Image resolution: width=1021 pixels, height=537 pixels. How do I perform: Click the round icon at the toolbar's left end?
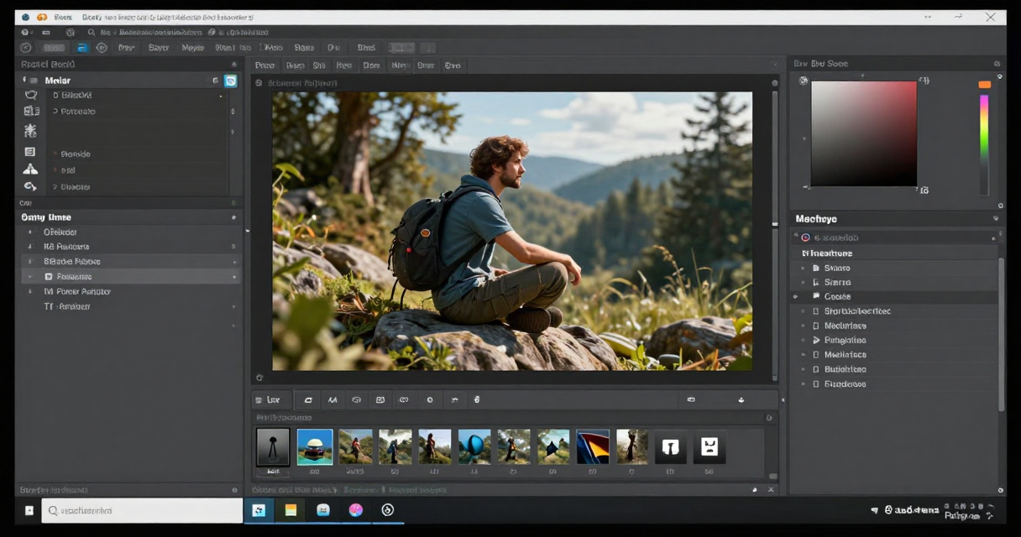pyautogui.click(x=26, y=48)
